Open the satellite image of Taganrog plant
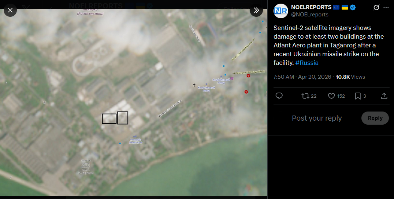The width and height of the screenshot is (394, 199). pyautogui.click(x=134, y=102)
